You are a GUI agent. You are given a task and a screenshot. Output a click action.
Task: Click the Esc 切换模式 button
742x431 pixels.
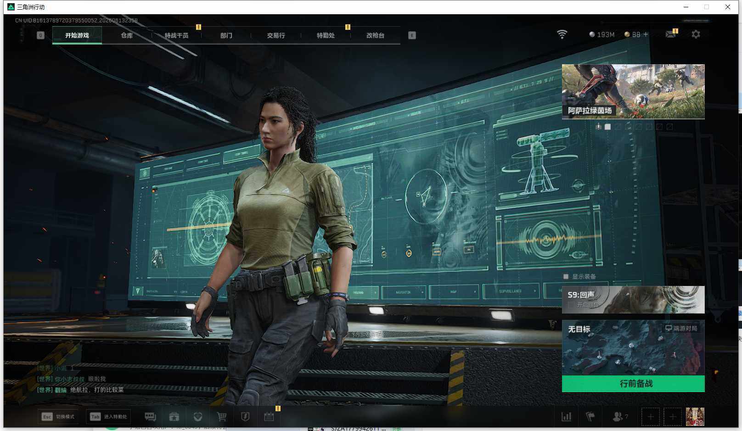(58, 417)
